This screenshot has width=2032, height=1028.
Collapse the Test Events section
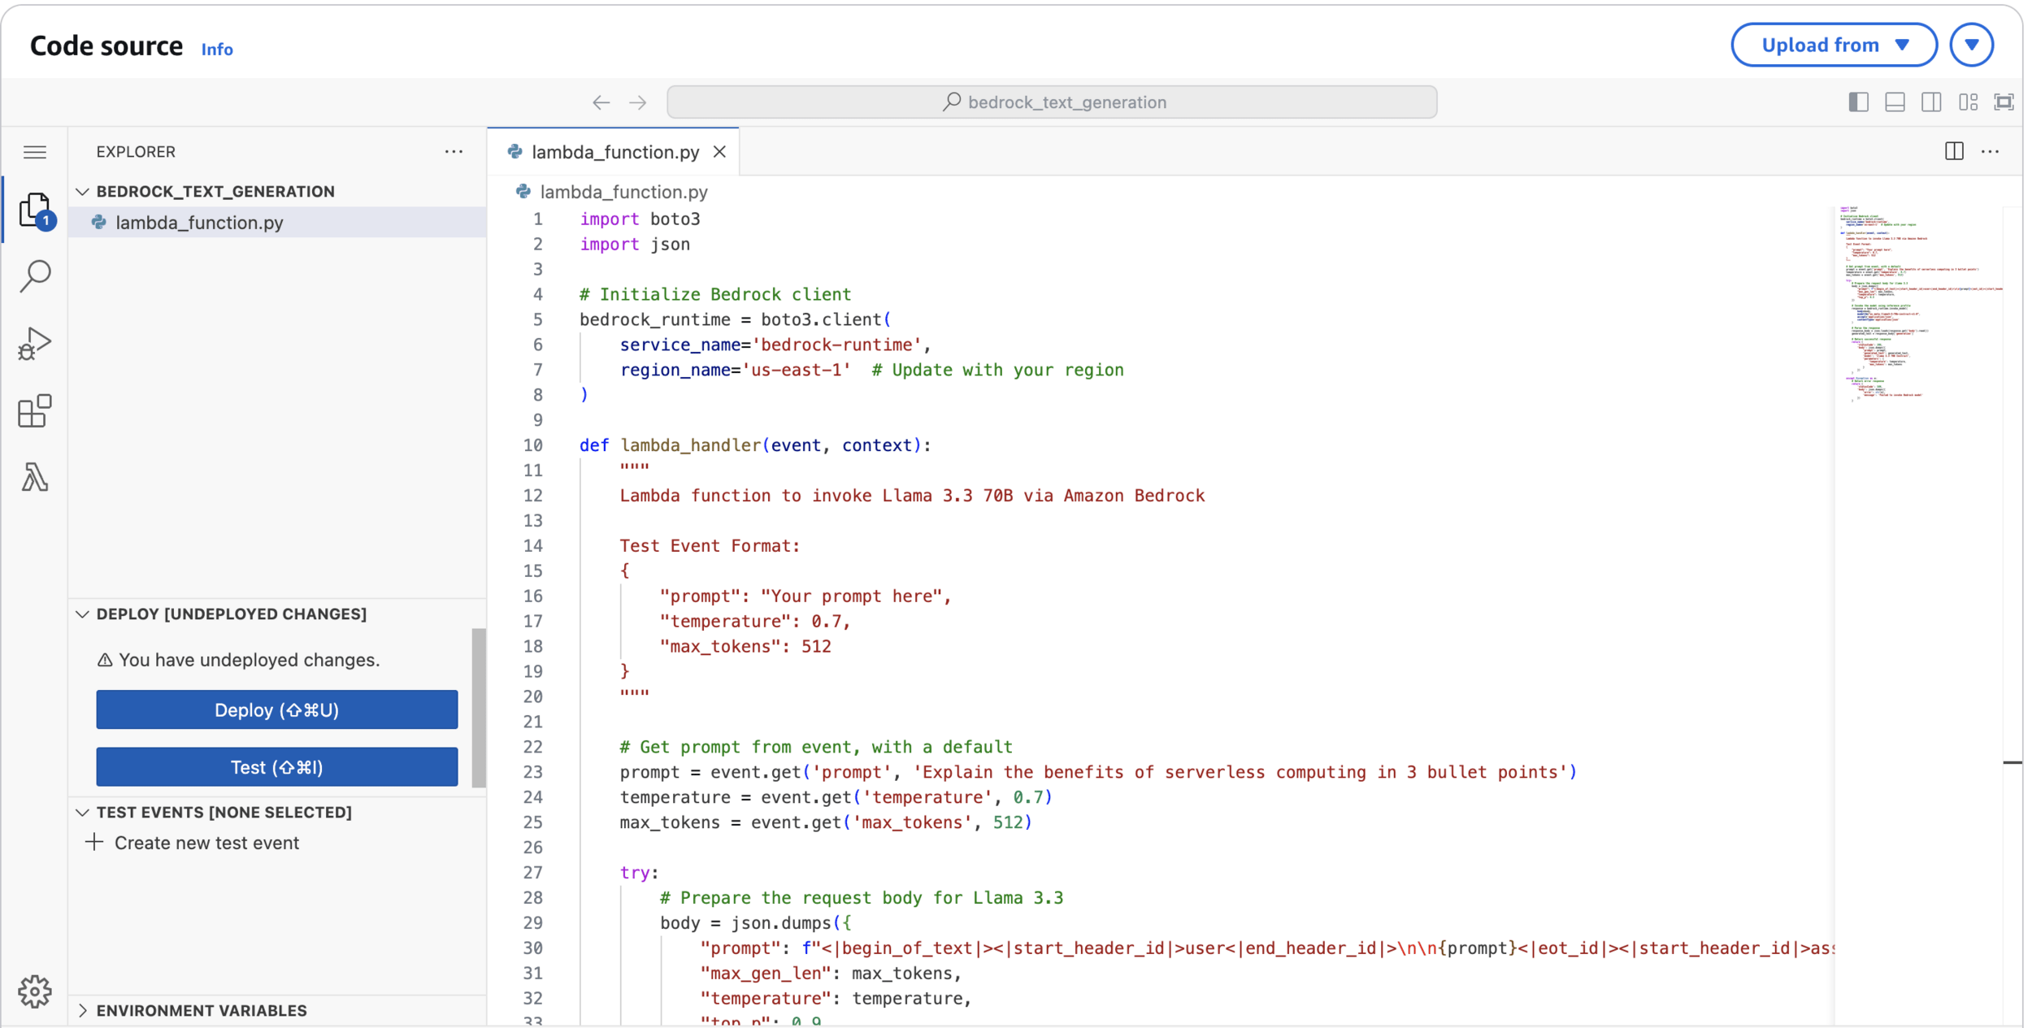[x=224, y=812]
